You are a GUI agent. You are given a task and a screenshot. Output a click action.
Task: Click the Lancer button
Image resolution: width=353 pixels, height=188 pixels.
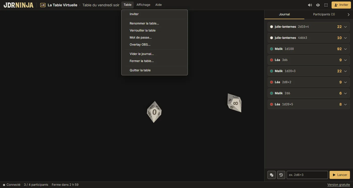(340, 175)
